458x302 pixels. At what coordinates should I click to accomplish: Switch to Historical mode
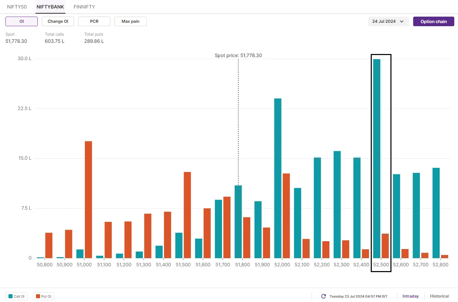[439, 296]
